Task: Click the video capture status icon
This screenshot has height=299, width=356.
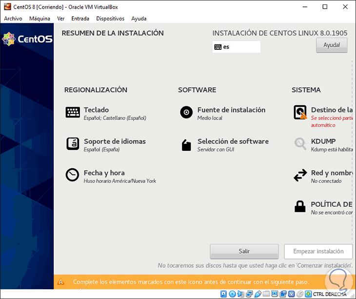Action: (x=283, y=294)
